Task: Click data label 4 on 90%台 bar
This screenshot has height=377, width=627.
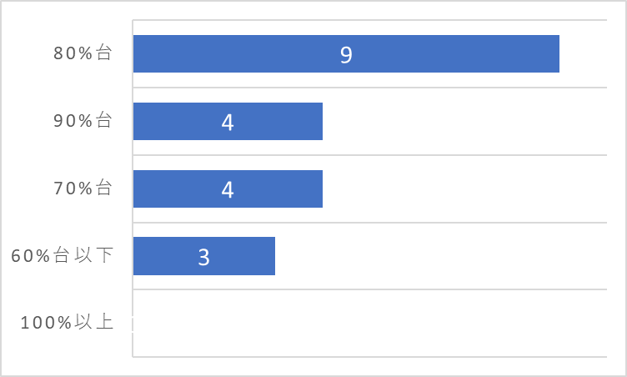Action: click(228, 123)
